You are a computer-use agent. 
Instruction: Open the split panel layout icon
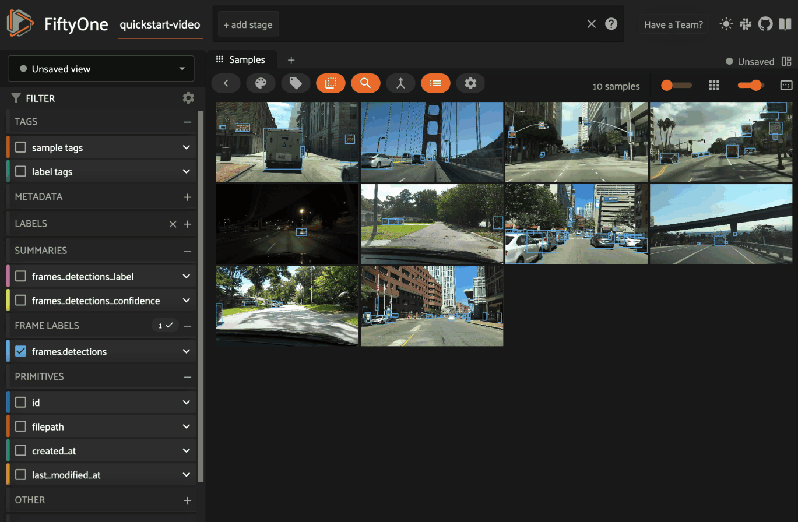click(x=786, y=61)
